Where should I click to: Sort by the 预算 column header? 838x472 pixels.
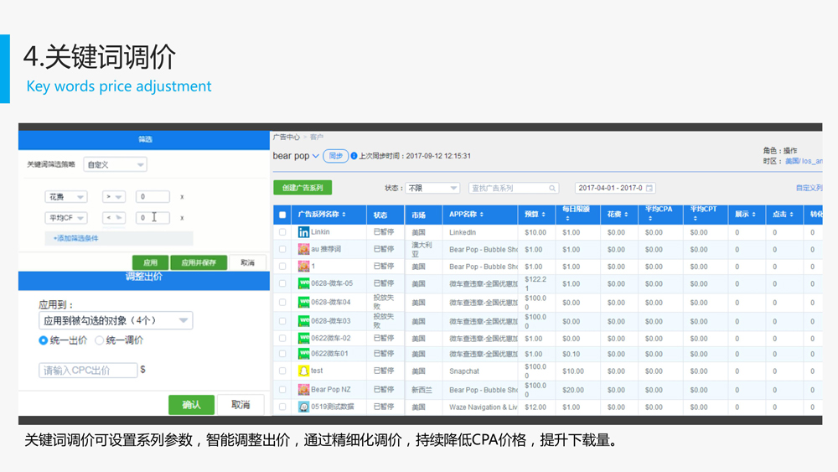coord(533,215)
